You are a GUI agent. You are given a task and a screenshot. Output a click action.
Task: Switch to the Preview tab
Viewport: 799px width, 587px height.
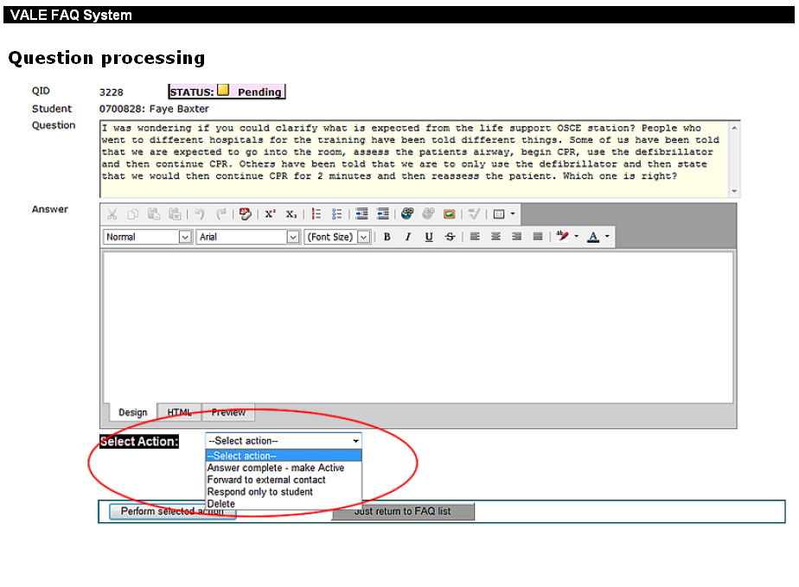[x=228, y=412]
